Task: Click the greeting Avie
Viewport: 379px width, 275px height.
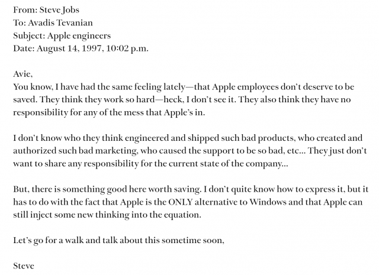Action: [23, 74]
